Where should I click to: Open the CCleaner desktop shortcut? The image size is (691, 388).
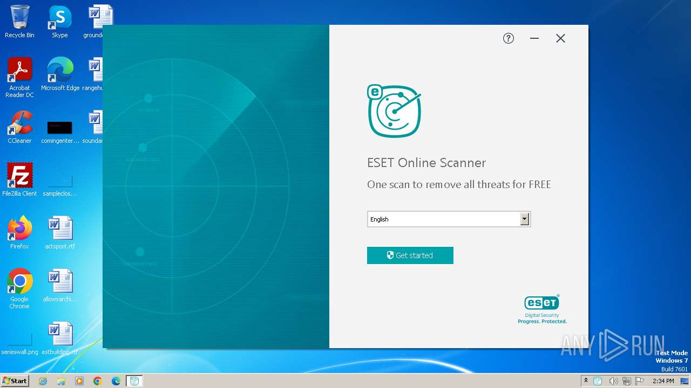(19, 127)
